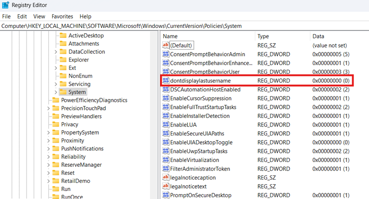Select the Privacy key in the tree

coord(69,124)
